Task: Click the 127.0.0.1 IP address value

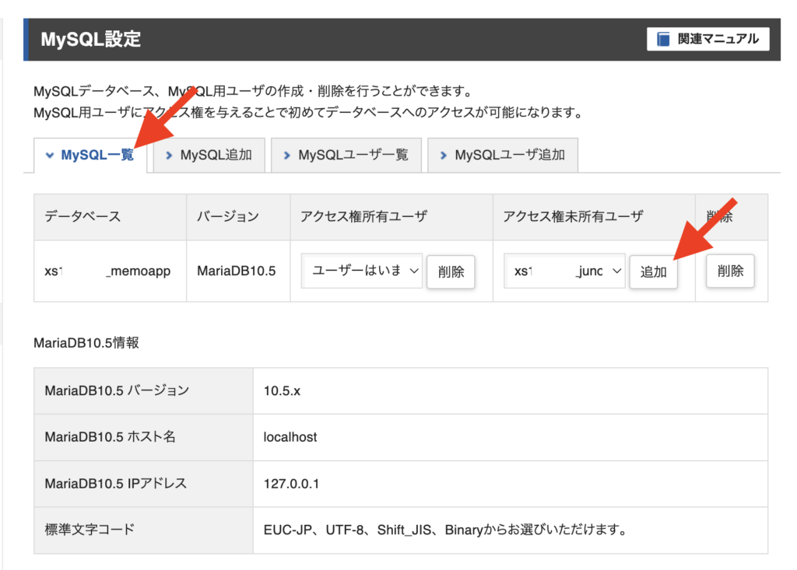Action: click(x=291, y=484)
